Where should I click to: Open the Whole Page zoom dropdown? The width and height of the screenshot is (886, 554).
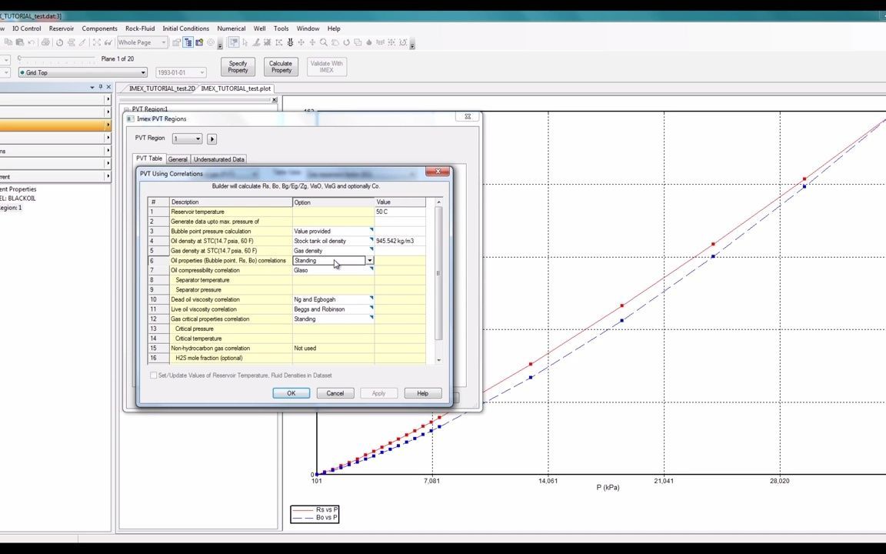[x=142, y=42]
